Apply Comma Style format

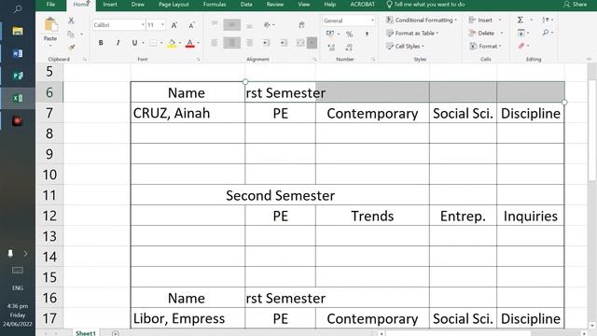pos(367,34)
